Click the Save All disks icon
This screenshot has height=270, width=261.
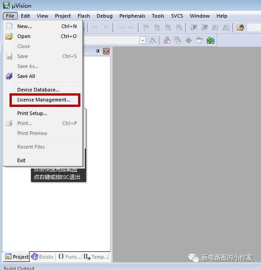point(9,76)
